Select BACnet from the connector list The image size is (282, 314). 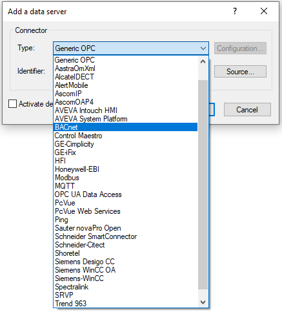(x=126, y=127)
